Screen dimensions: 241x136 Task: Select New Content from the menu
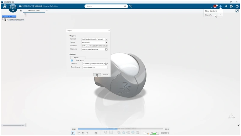211,11
